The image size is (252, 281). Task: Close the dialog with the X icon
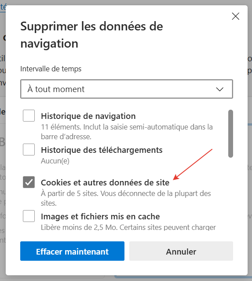tap(236, 16)
